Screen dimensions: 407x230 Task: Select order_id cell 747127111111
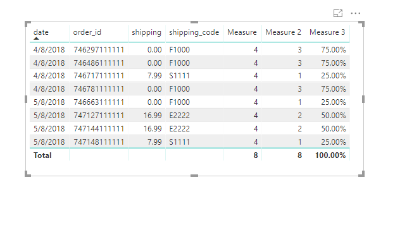[x=99, y=115]
